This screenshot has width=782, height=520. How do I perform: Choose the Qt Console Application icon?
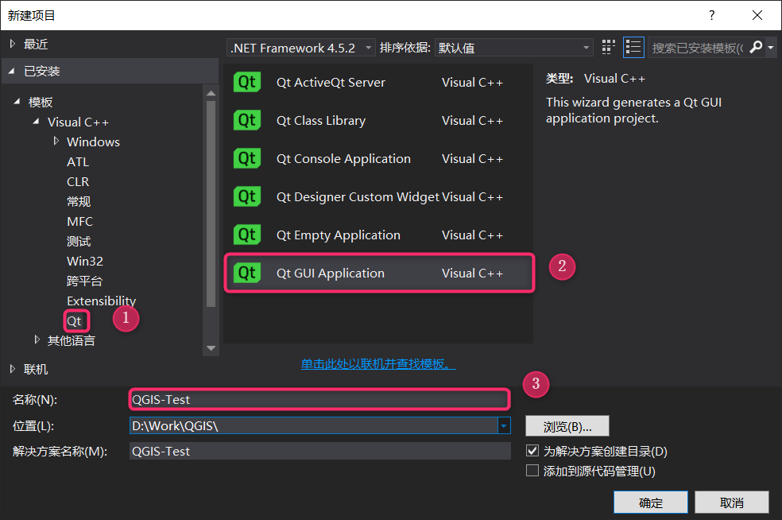tap(247, 159)
